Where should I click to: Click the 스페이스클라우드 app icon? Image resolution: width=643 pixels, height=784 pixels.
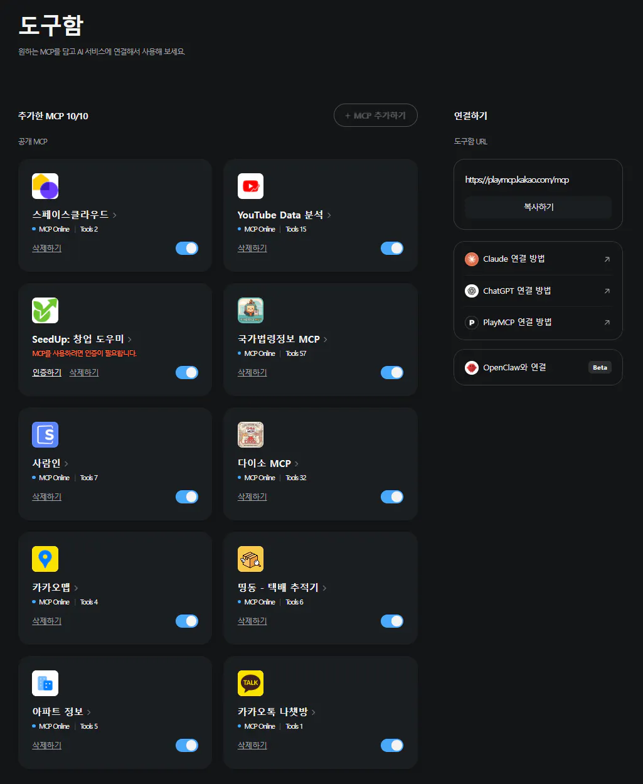point(45,186)
